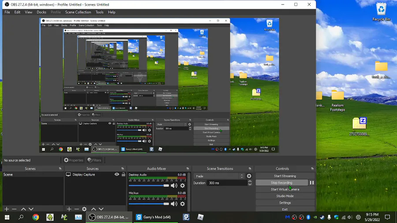Remove scene with minus icon

[x=14, y=209]
